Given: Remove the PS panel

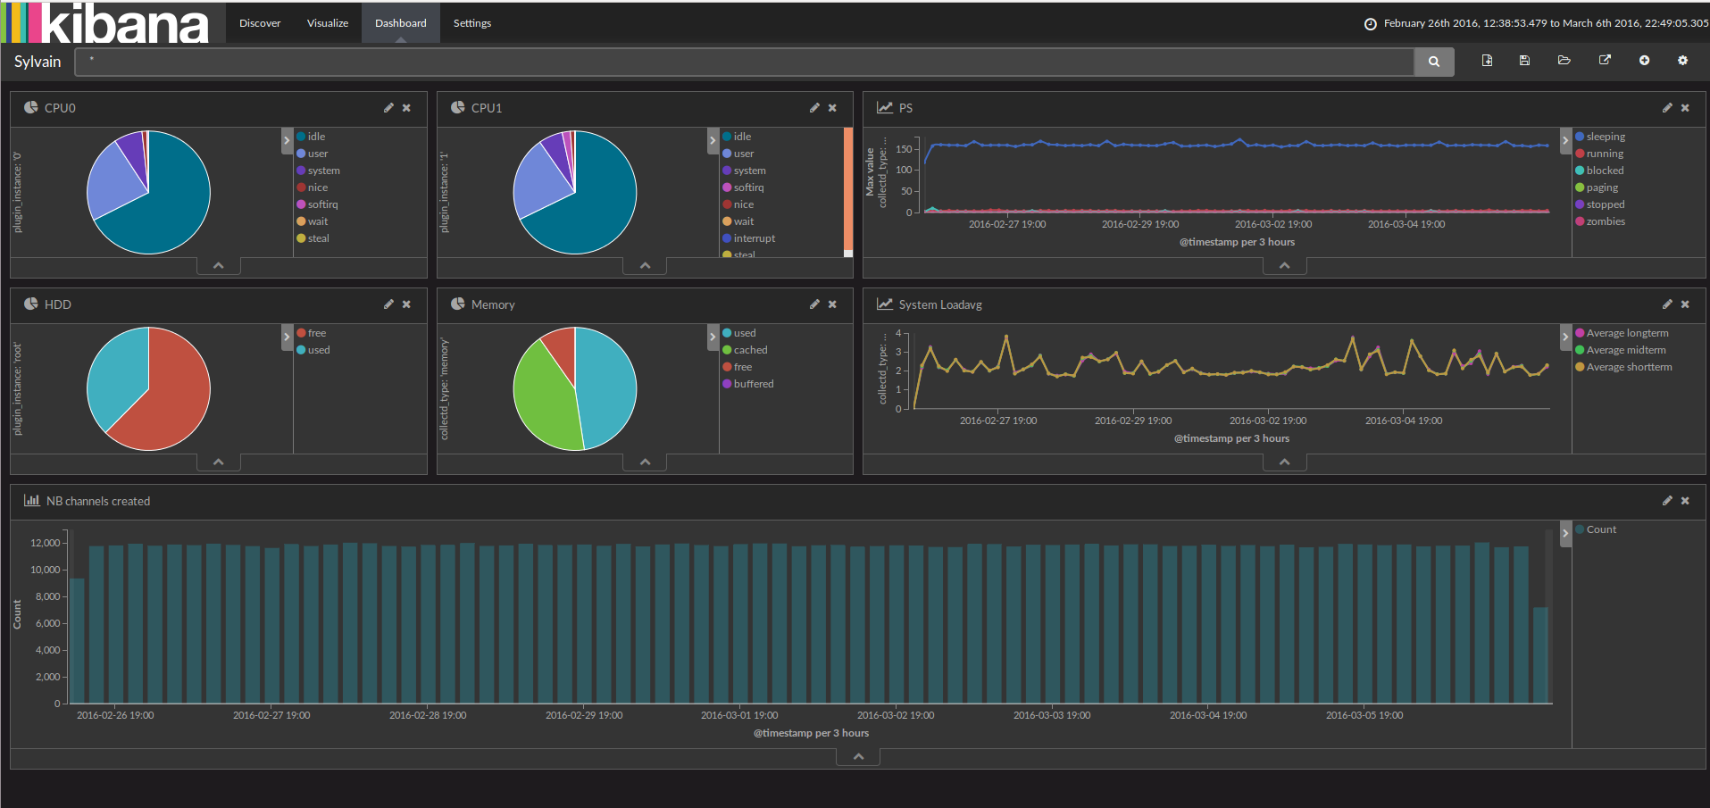Looking at the screenshot, I should coord(1685,108).
